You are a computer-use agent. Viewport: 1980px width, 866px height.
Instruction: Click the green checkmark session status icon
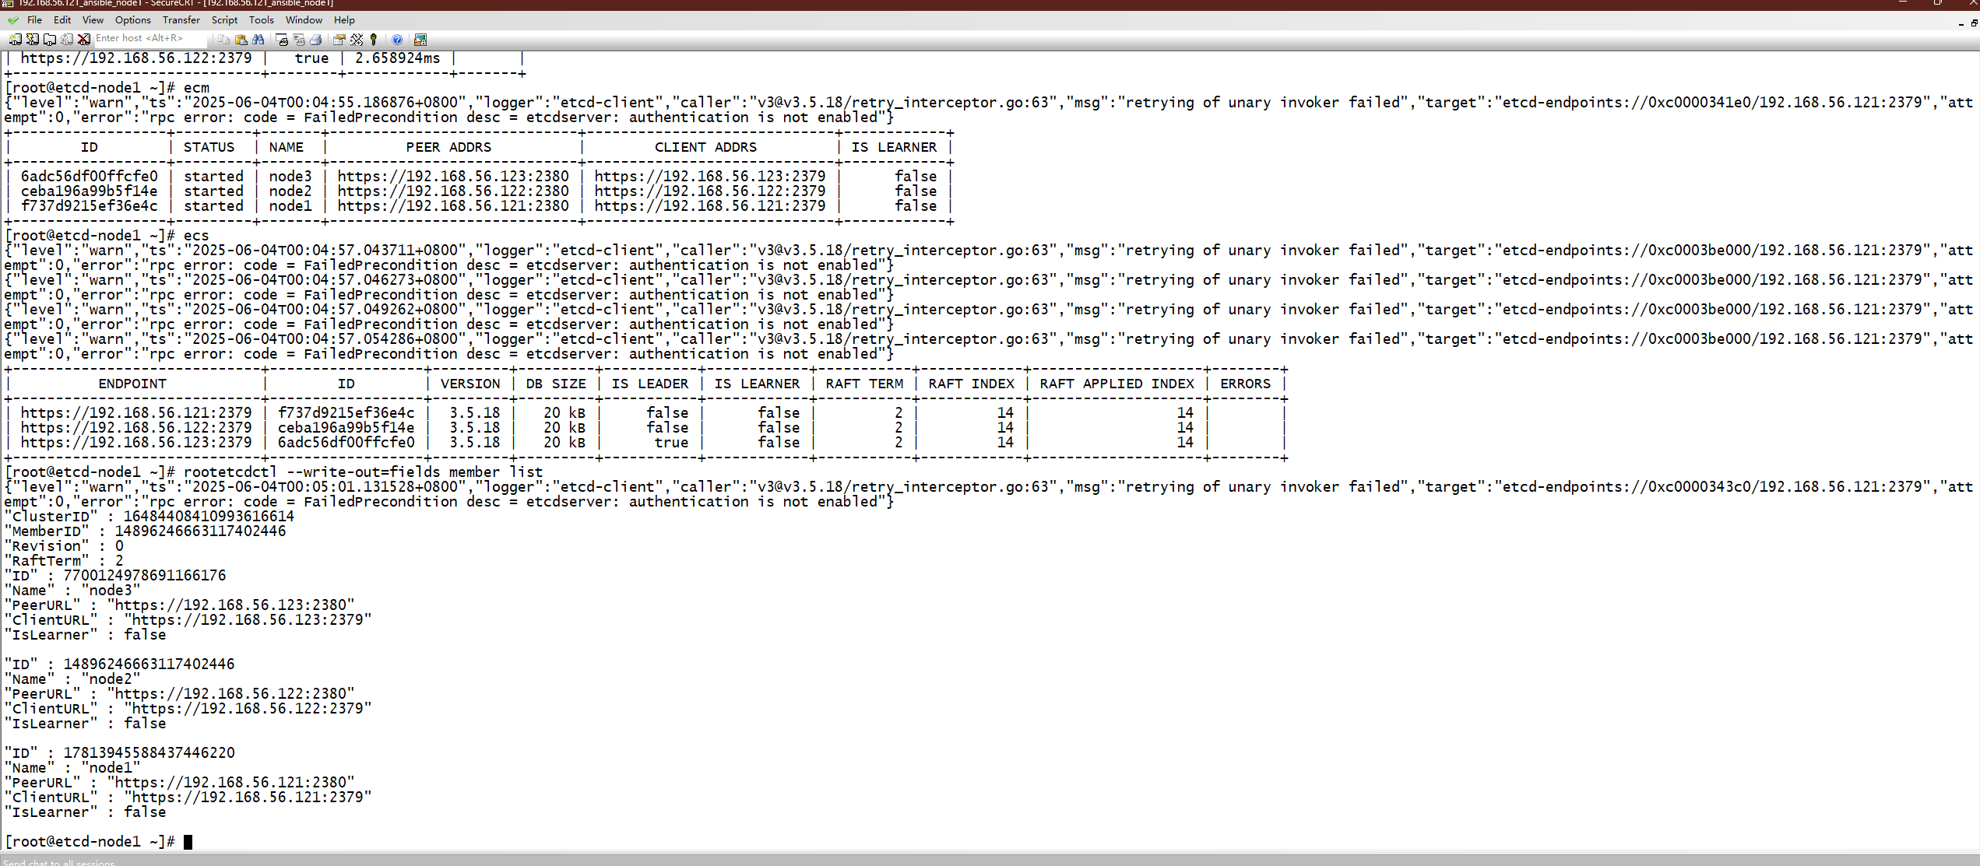[x=13, y=20]
